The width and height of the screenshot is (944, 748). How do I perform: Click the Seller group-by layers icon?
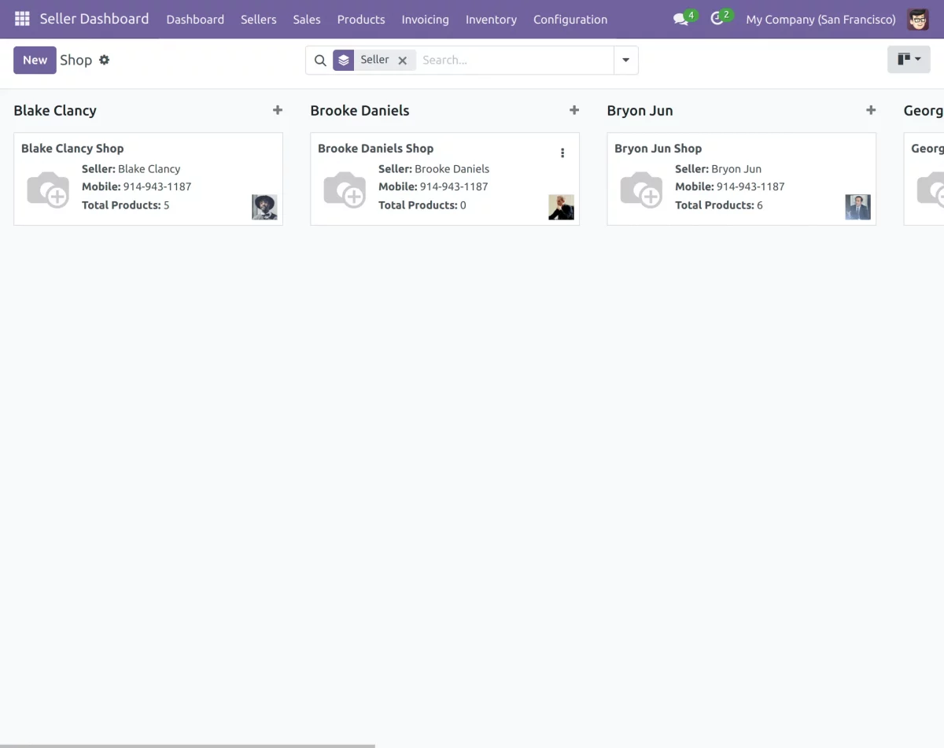click(x=344, y=60)
